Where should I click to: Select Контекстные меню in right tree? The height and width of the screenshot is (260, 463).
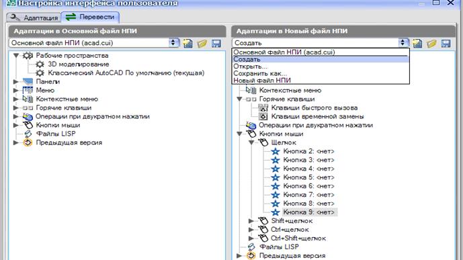tap(290, 90)
